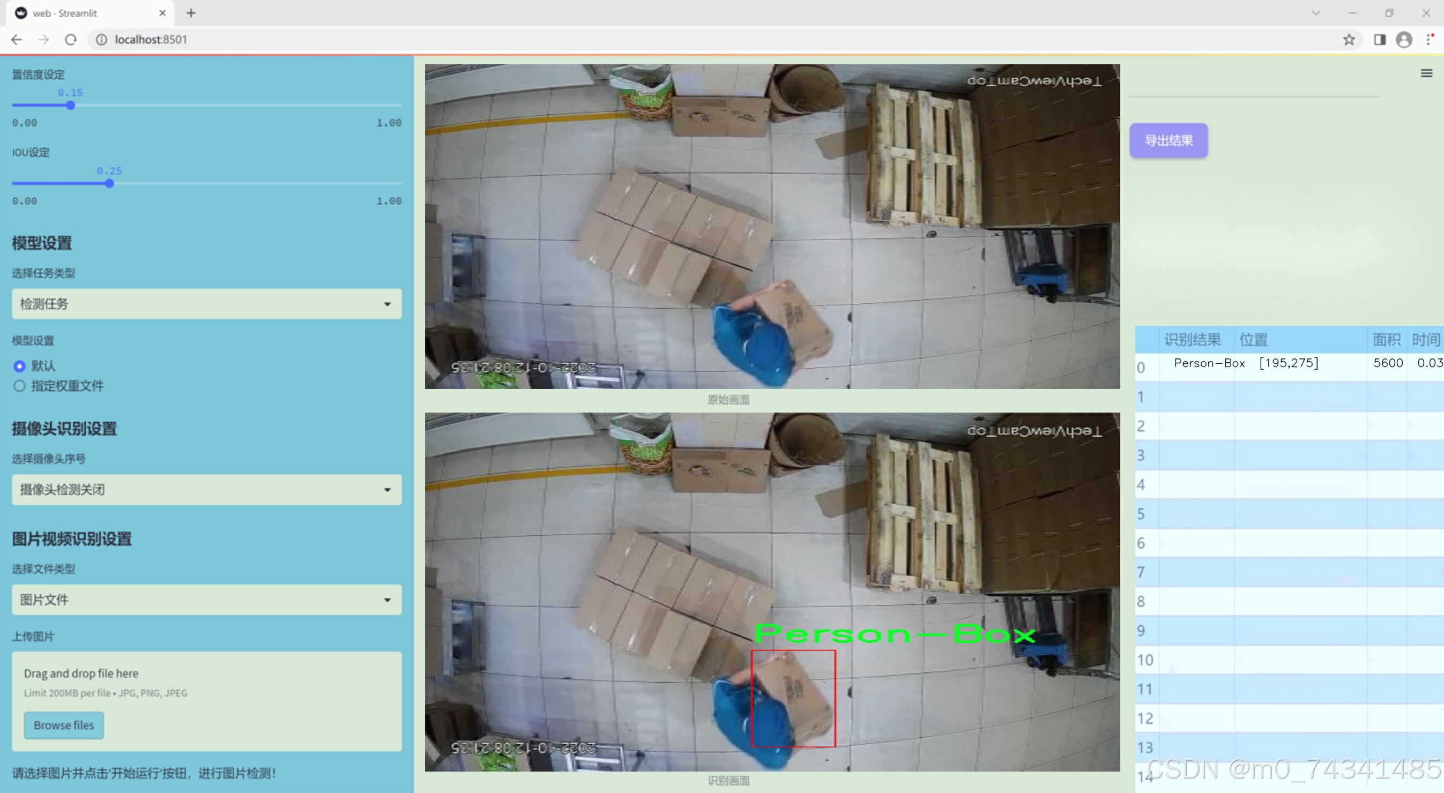Image resolution: width=1444 pixels, height=793 pixels.
Task: Expand the 检测任务 task type dropdown
Action: click(206, 304)
